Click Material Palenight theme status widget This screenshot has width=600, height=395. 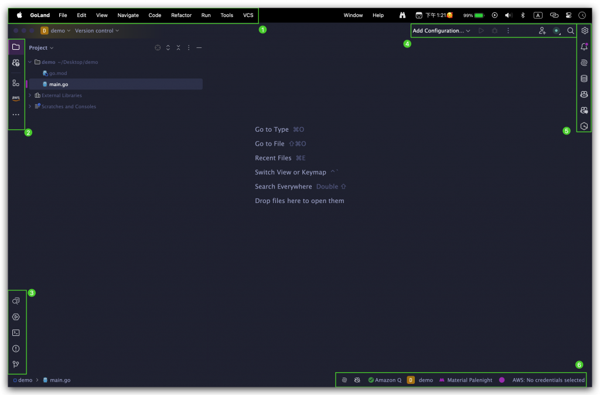pyautogui.click(x=466, y=380)
